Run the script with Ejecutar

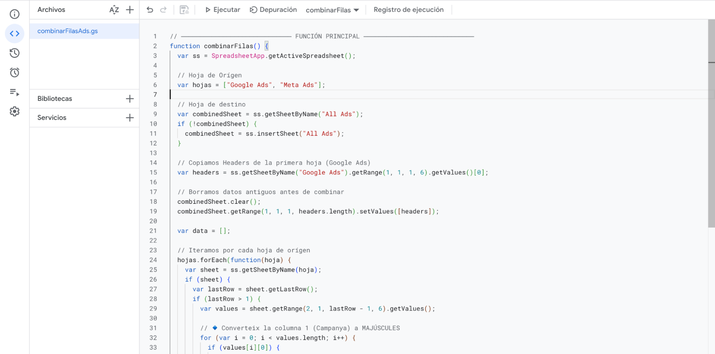[222, 10]
